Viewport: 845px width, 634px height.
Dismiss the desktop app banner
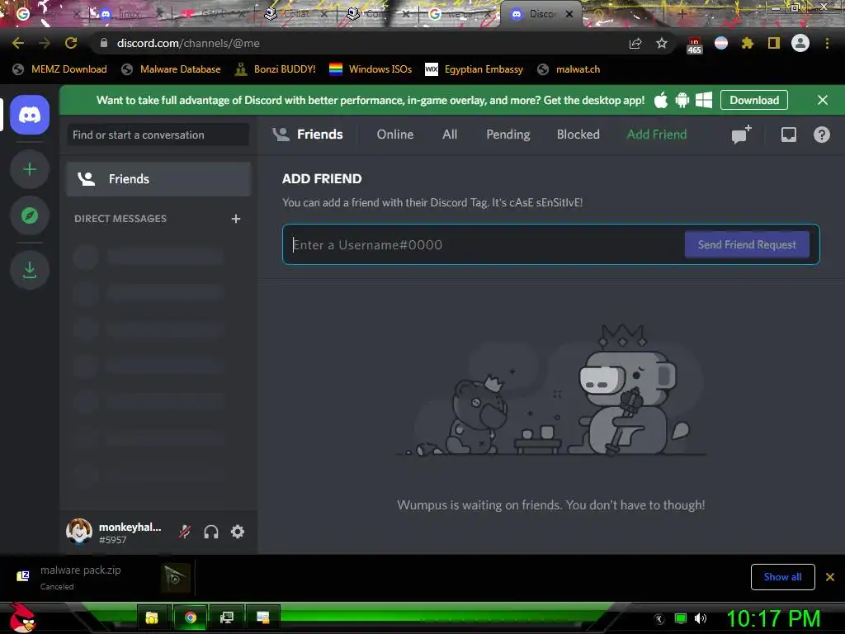tap(823, 100)
